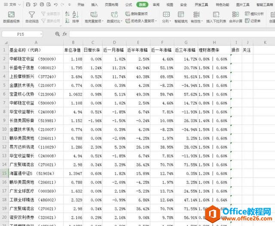Select the header cell 单位净值
Image resolution: width=275 pixels, height=226 pixels.
pyautogui.click(x=73, y=50)
